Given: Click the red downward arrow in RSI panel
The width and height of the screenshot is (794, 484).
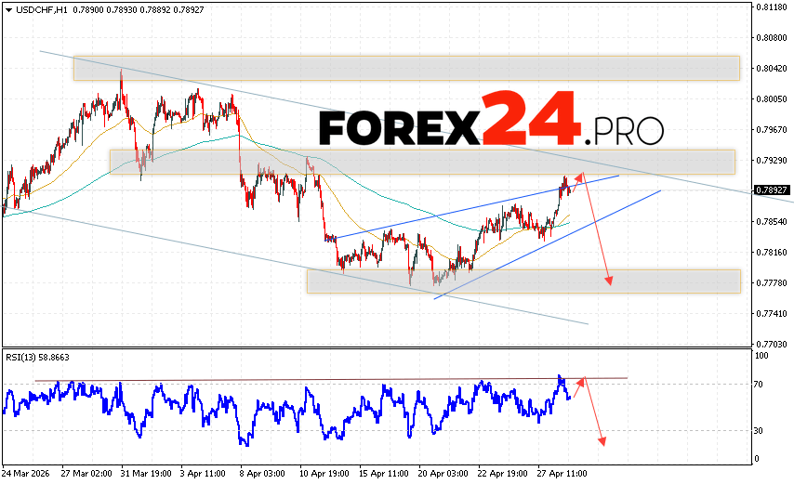Looking at the screenshot, I should (x=593, y=411).
